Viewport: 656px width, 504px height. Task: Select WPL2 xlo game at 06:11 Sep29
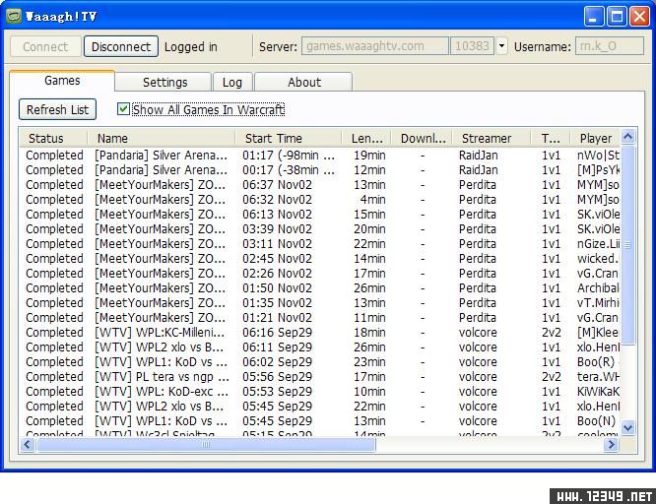(320, 347)
